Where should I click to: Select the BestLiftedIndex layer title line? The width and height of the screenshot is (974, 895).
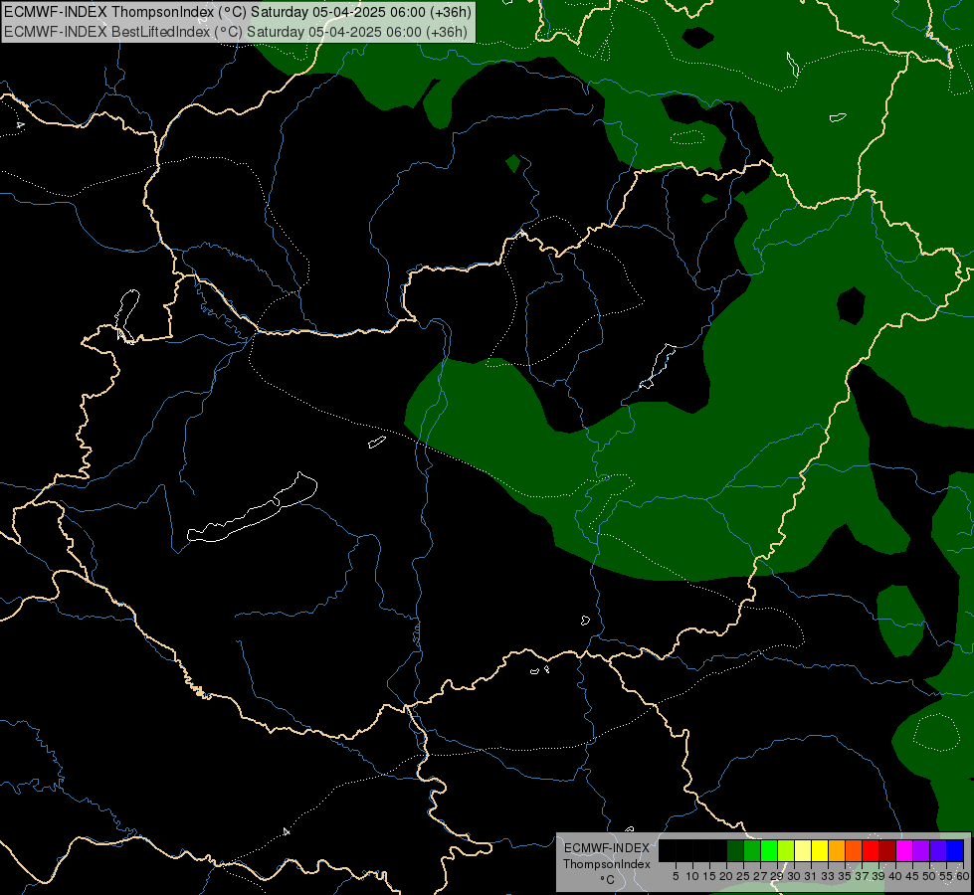pos(236,32)
